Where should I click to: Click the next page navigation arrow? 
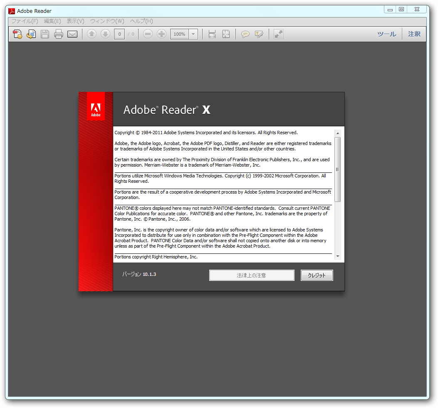tap(105, 34)
